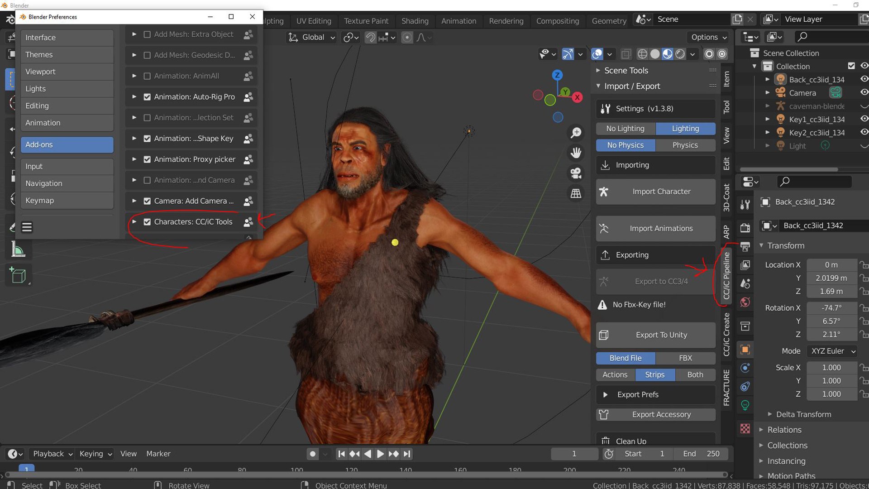Open World properties tab icon

pos(745,302)
